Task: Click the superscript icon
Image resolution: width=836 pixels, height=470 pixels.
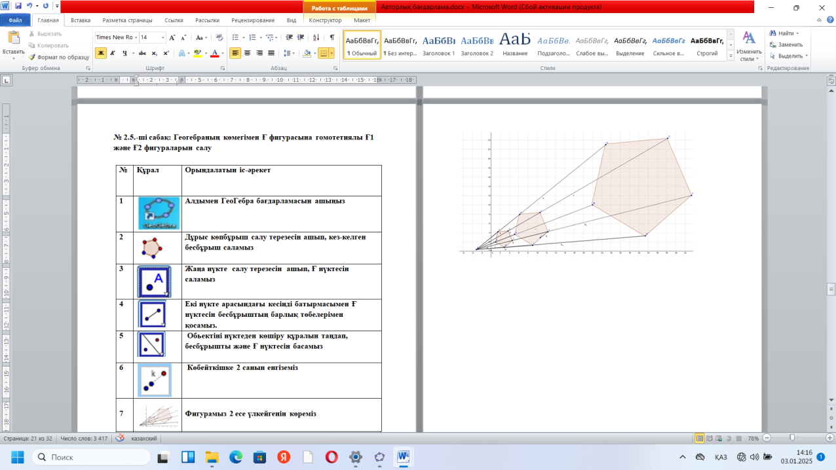Action: [166, 53]
